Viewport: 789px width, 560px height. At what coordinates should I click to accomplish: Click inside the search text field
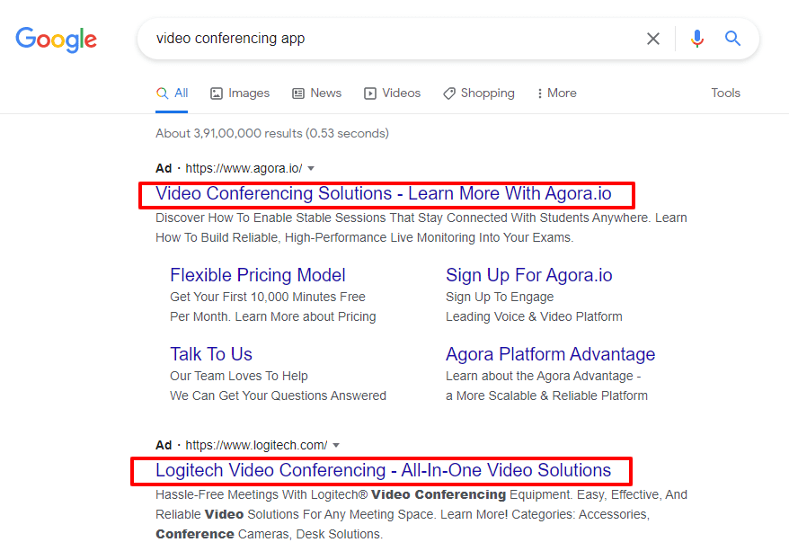(x=393, y=39)
